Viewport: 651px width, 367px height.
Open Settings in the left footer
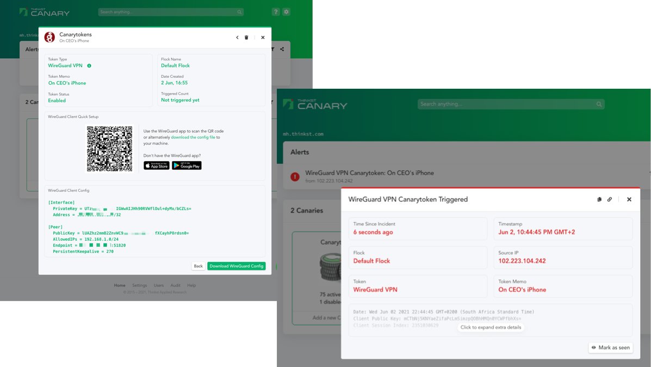(139, 285)
